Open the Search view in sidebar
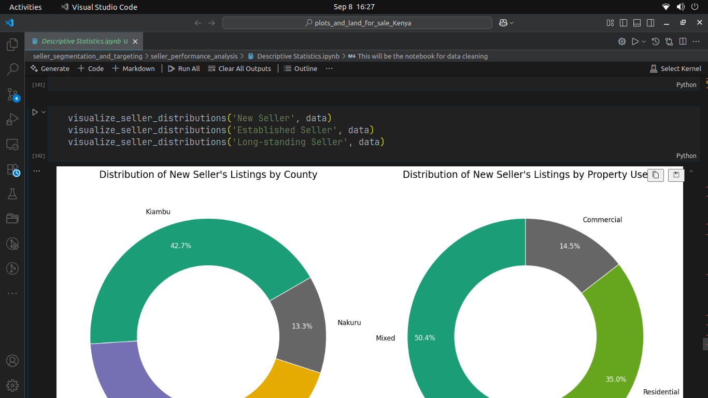The image size is (708, 398). pos(12,69)
